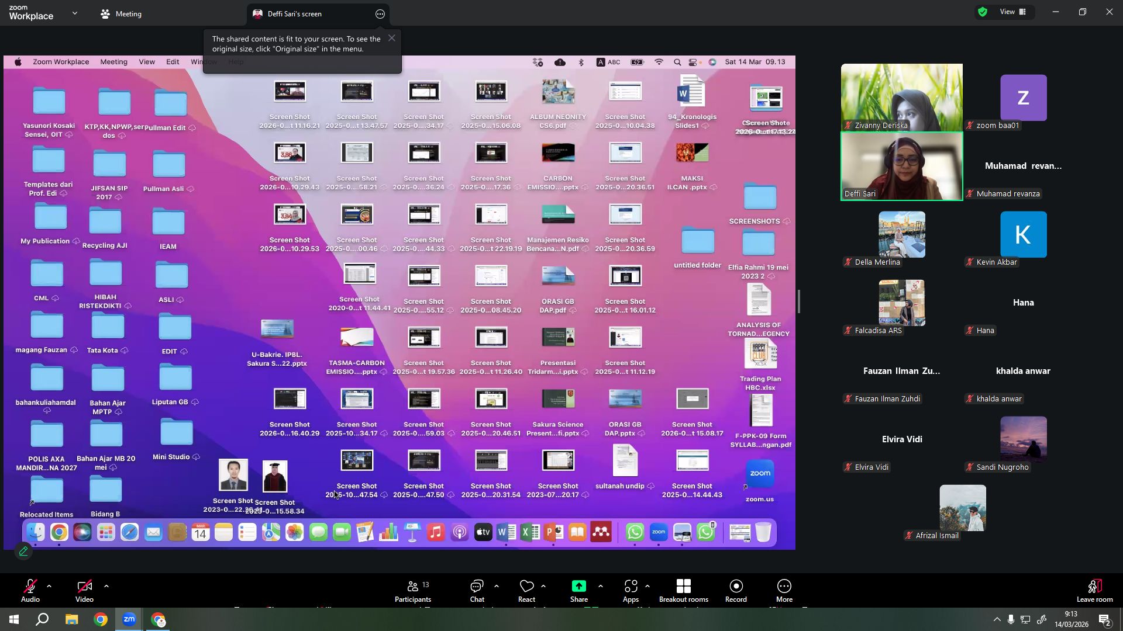Open Breakout rooms
Image resolution: width=1123 pixels, height=631 pixels.
click(684, 590)
